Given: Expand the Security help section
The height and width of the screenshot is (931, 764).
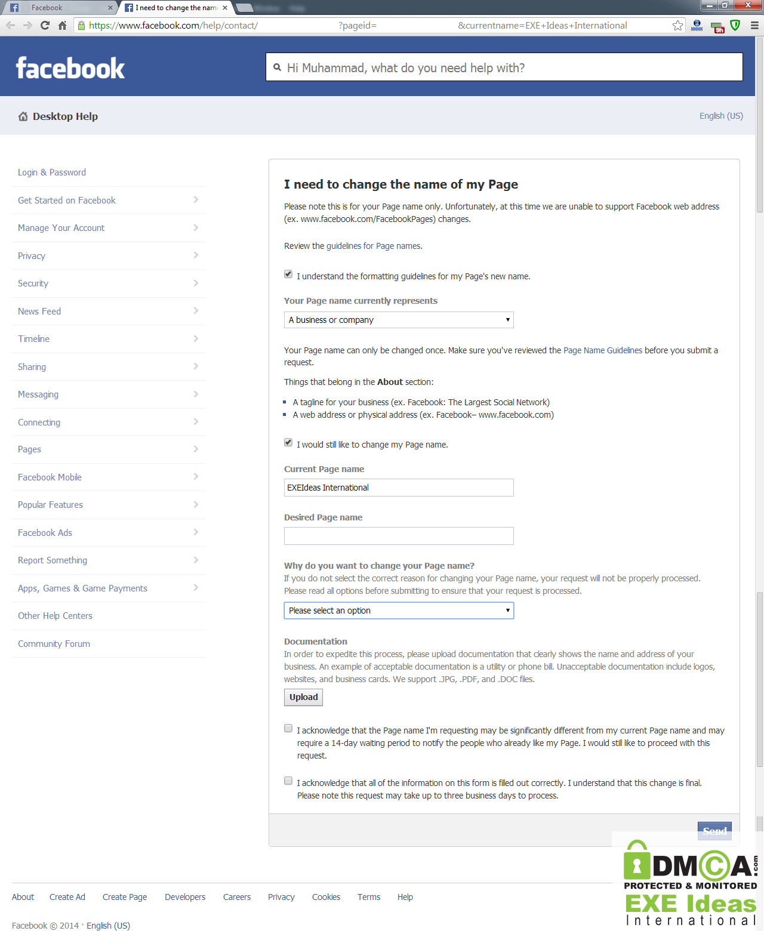Looking at the screenshot, I should 109,283.
